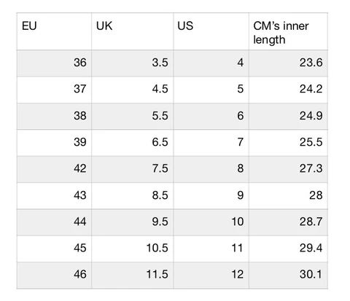Screen dimensions: 350x301
Task: Select the 23.6 inner length cell
Action: [288, 63]
